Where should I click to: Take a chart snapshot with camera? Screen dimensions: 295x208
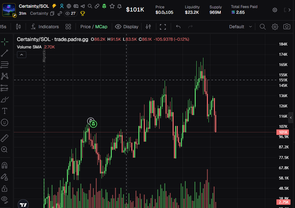point(287,27)
